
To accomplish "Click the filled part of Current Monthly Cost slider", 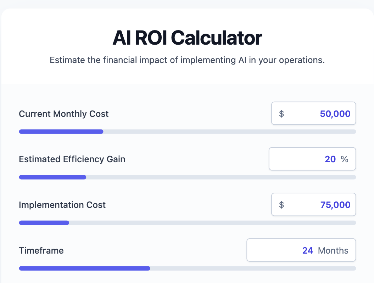I will pyautogui.click(x=61, y=132).
